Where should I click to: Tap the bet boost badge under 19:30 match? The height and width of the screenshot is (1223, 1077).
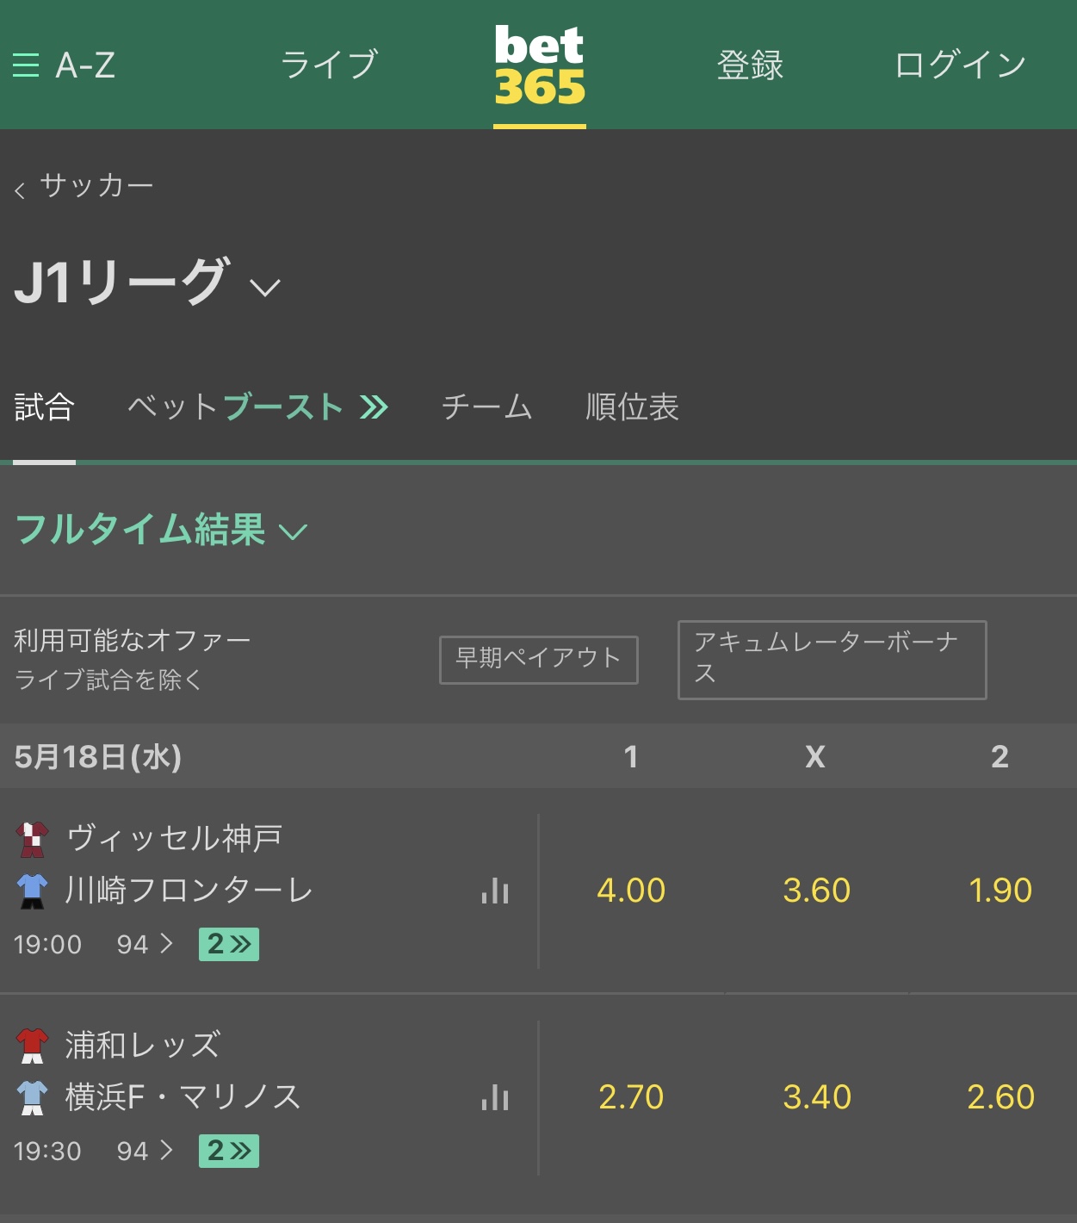(x=229, y=1152)
